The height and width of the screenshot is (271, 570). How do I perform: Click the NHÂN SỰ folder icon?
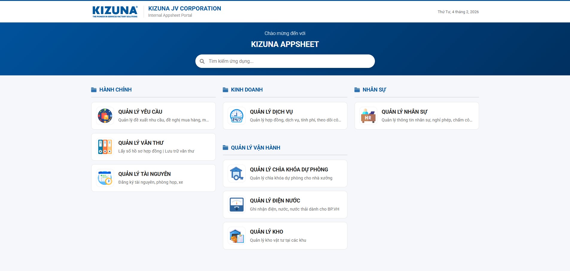357,90
